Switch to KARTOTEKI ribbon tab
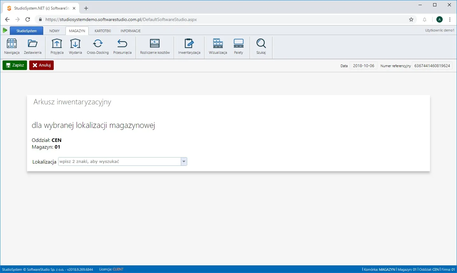This screenshot has height=273, width=457. [x=103, y=31]
